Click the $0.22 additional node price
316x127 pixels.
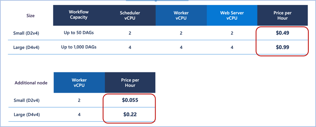click(130, 115)
